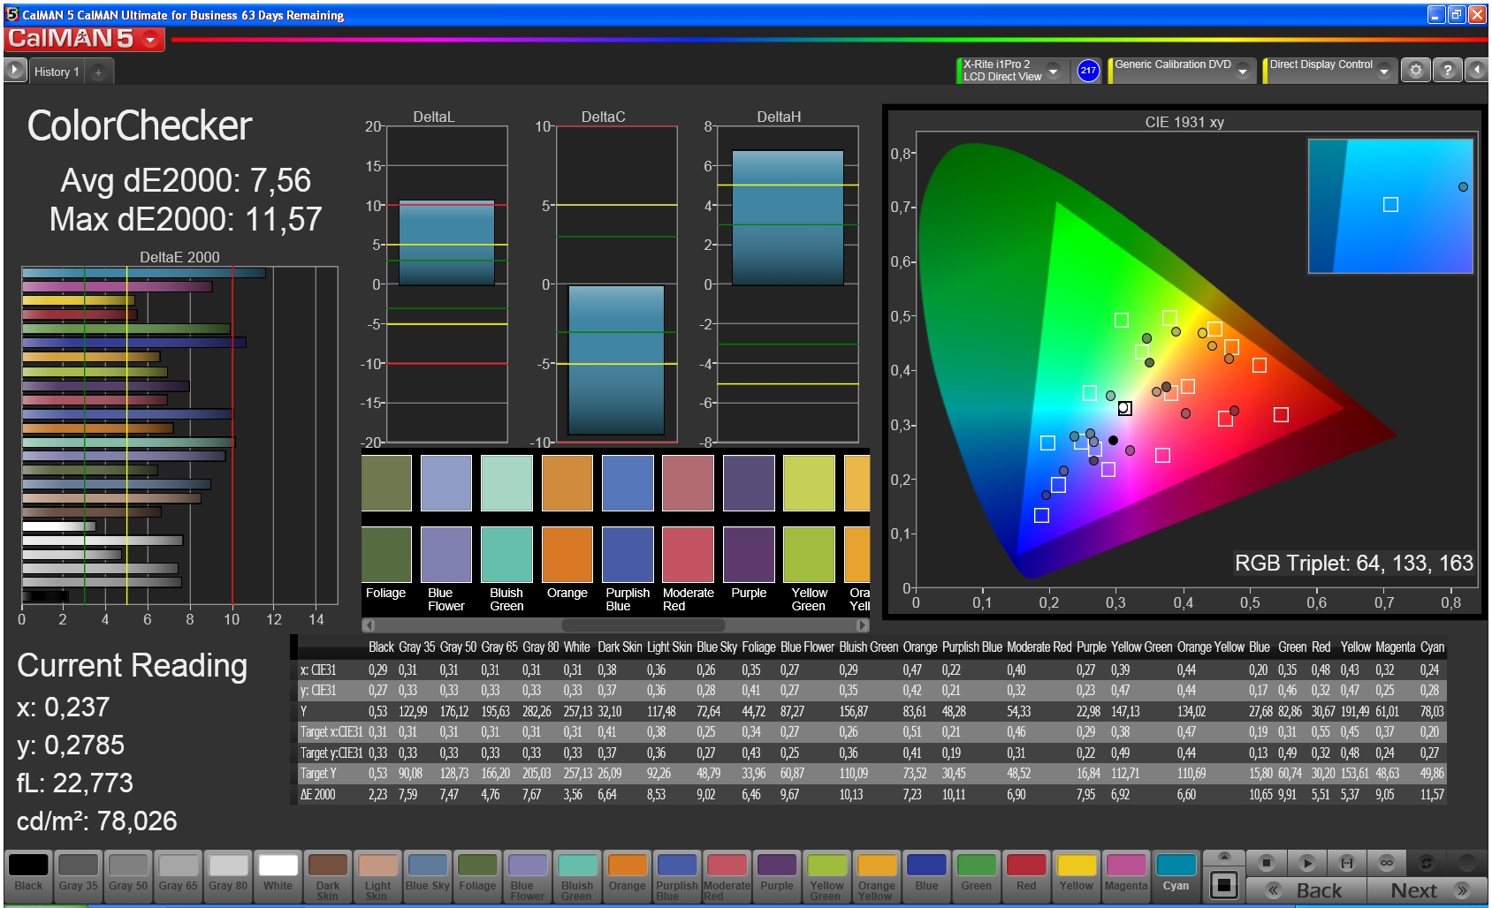Click the Avg dE2000: 7,56 readout

[x=186, y=180]
